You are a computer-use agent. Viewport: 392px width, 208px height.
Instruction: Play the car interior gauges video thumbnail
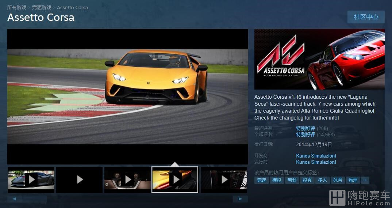click(x=128, y=180)
